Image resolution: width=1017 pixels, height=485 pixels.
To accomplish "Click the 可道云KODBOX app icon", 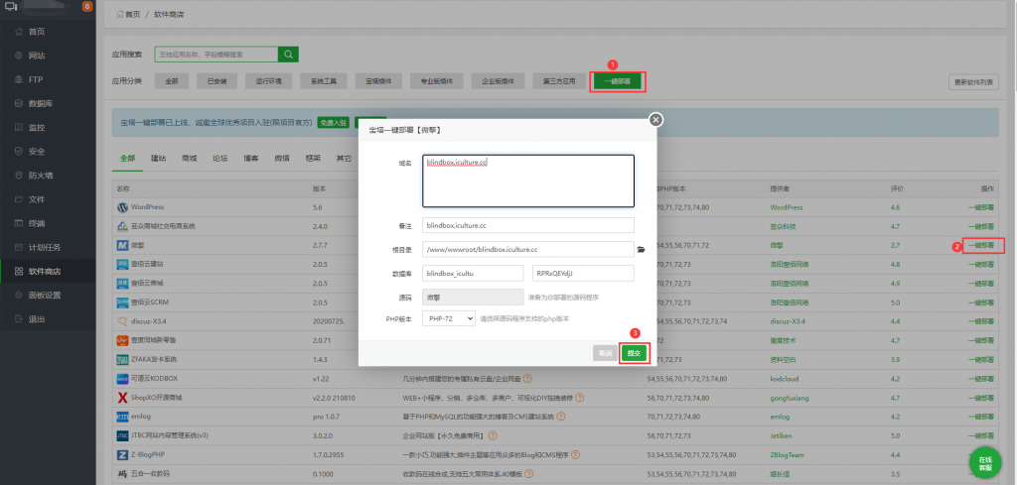I will pyautogui.click(x=122, y=379).
